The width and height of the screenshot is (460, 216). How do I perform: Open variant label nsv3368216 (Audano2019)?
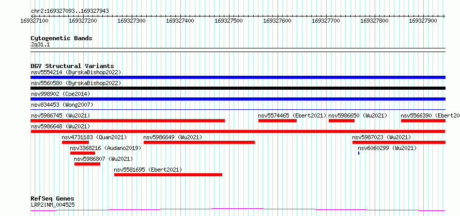click(x=105, y=148)
